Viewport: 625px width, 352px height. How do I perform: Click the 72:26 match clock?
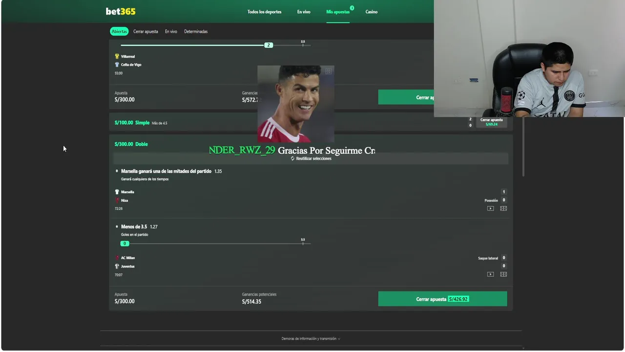119,209
